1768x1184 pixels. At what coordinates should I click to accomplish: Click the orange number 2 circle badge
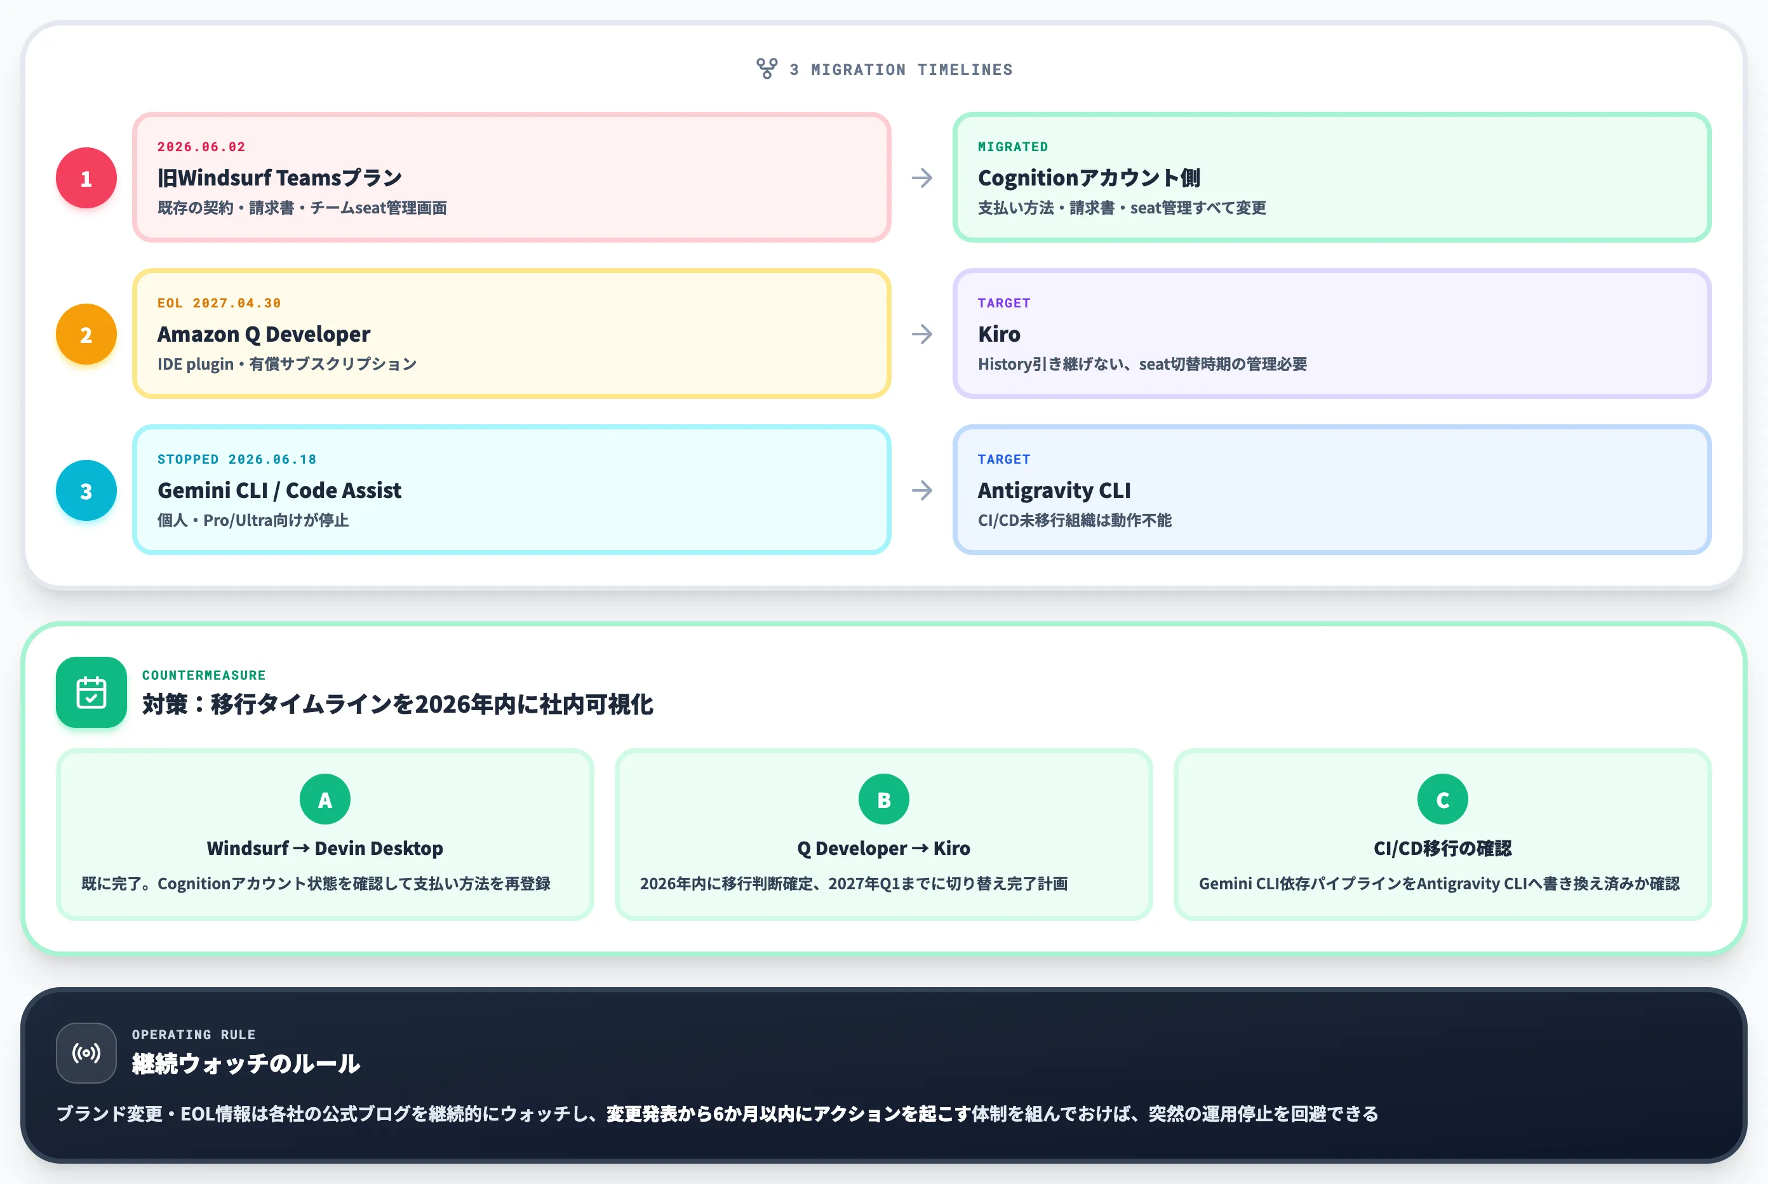point(86,335)
